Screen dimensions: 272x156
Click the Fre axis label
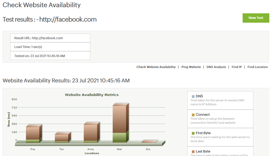(x=33, y=149)
